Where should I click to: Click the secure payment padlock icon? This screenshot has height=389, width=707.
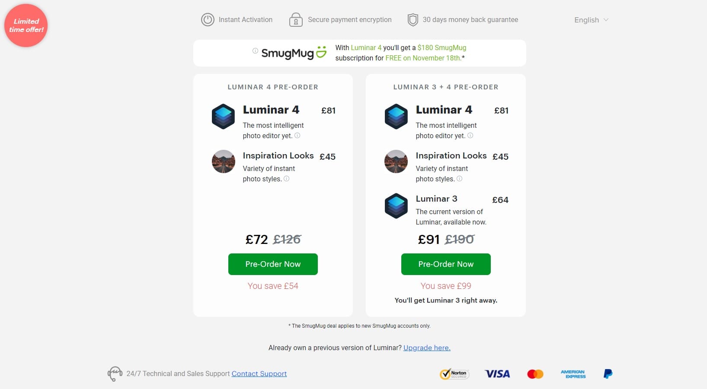tap(296, 20)
